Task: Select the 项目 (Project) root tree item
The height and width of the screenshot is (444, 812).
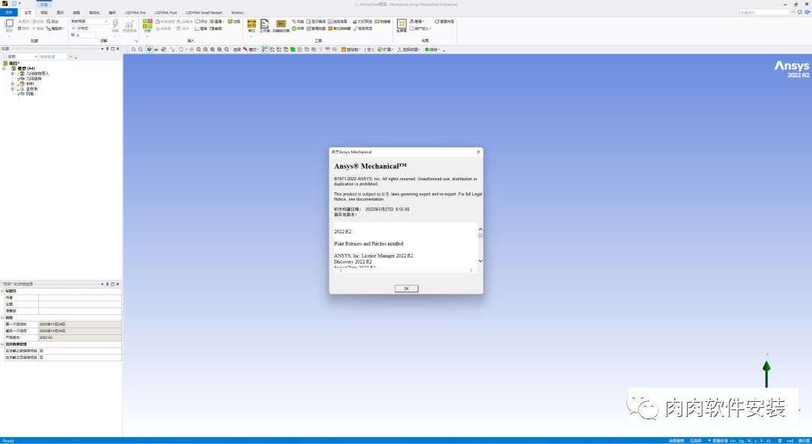Action: (14, 64)
